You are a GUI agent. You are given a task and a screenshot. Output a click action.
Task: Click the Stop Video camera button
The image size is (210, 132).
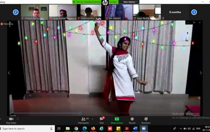tap(11, 121)
